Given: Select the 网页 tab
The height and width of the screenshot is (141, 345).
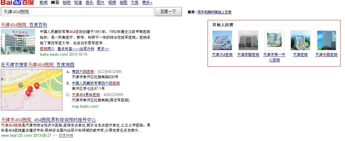Looking at the screenshot, I should tap(55, 3).
